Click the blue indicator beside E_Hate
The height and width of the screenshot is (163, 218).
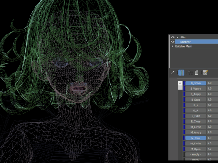pyautogui.click(x=184, y=116)
